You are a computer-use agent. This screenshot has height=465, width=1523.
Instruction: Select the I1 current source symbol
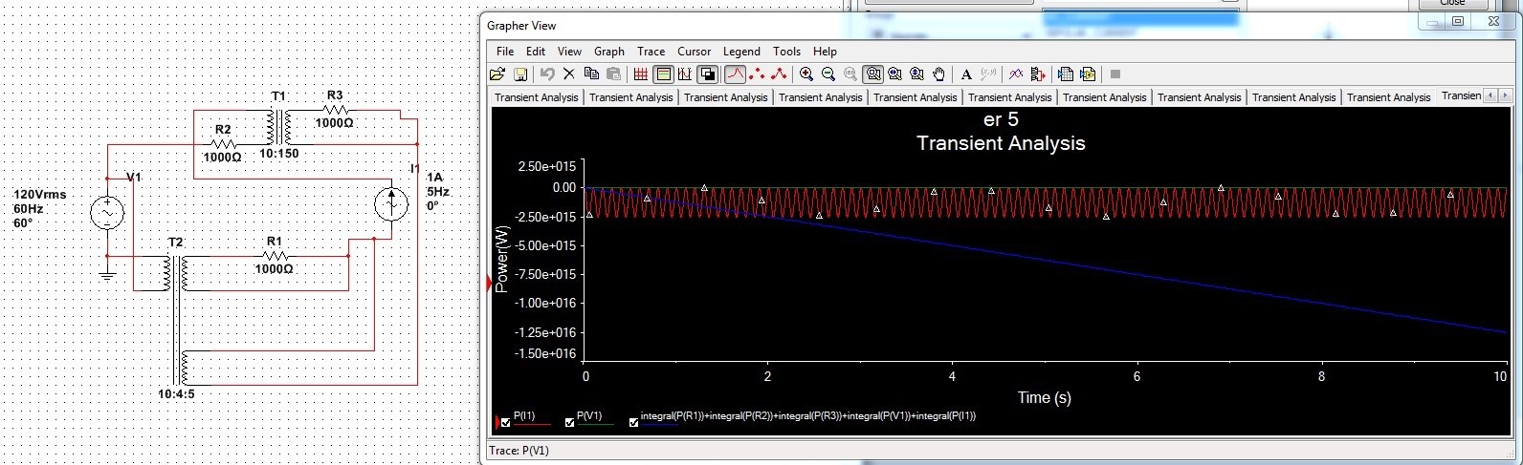click(x=391, y=203)
